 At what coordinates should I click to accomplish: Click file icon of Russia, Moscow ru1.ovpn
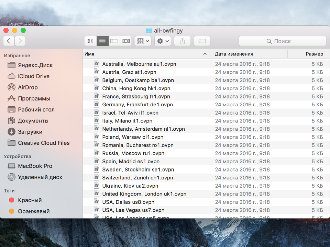click(96, 153)
